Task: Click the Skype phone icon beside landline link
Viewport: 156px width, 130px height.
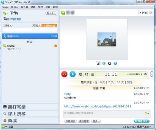Action: [5, 19]
